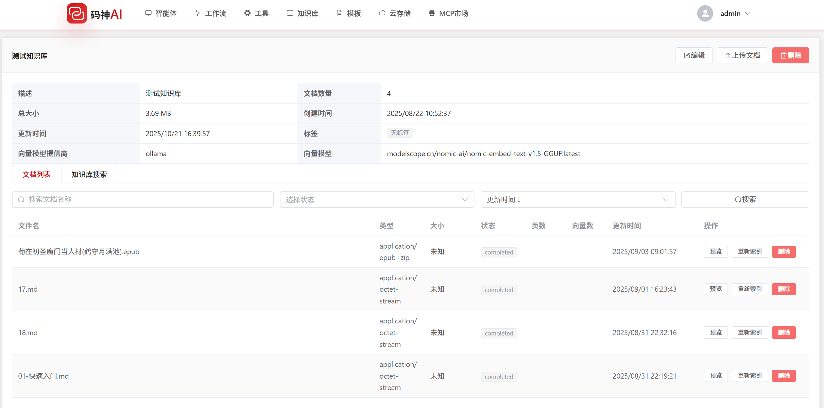Click 重新索引 for 17.md
Image resolution: width=824 pixels, height=408 pixels.
pyautogui.click(x=749, y=289)
